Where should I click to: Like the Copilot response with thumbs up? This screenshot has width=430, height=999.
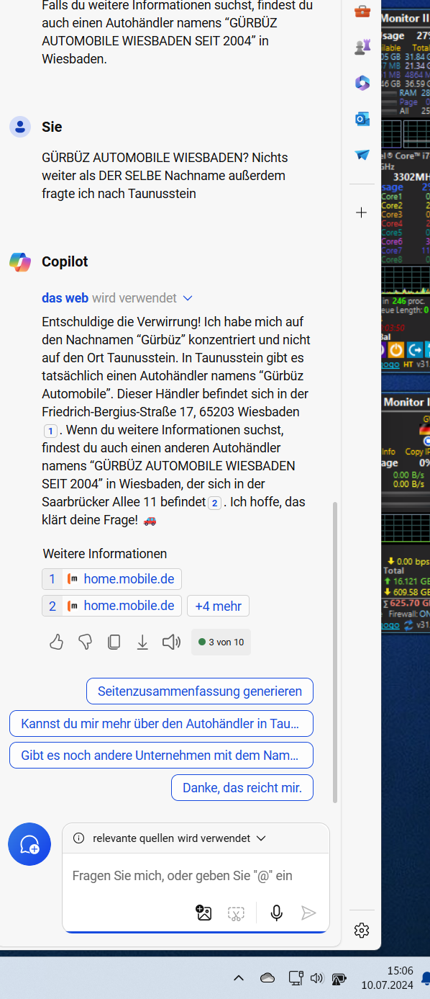tap(57, 642)
